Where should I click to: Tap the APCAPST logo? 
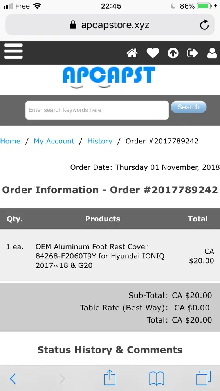tap(109, 77)
